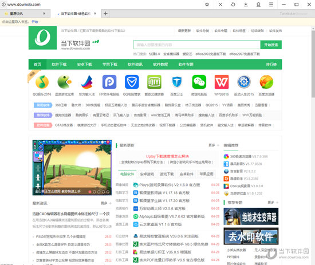Open the WeChat PC version icon
This screenshot has width=315, height=265.
[199, 82]
